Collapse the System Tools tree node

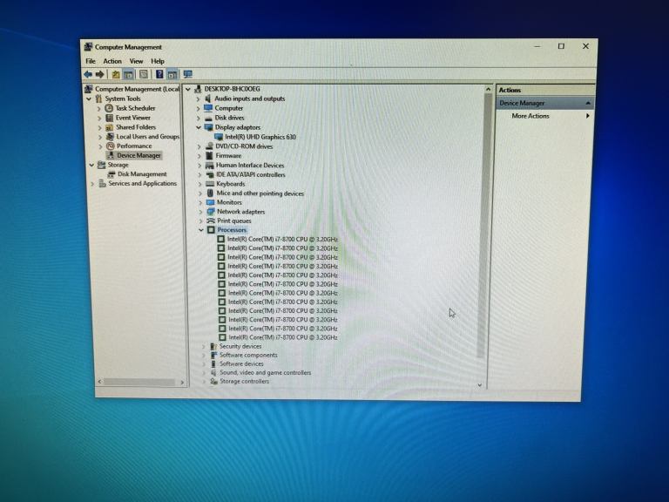click(89, 98)
